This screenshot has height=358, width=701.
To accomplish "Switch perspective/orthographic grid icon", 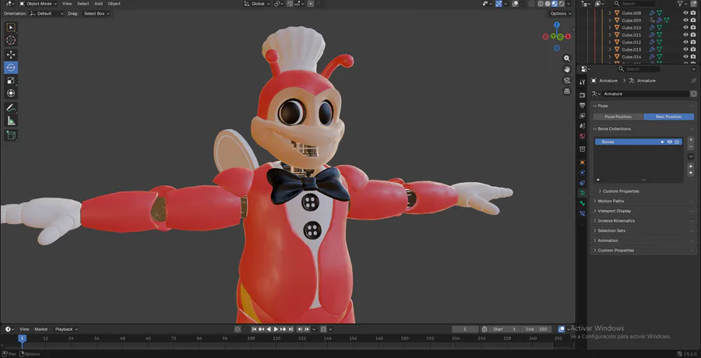I will [x=567, y=91].
